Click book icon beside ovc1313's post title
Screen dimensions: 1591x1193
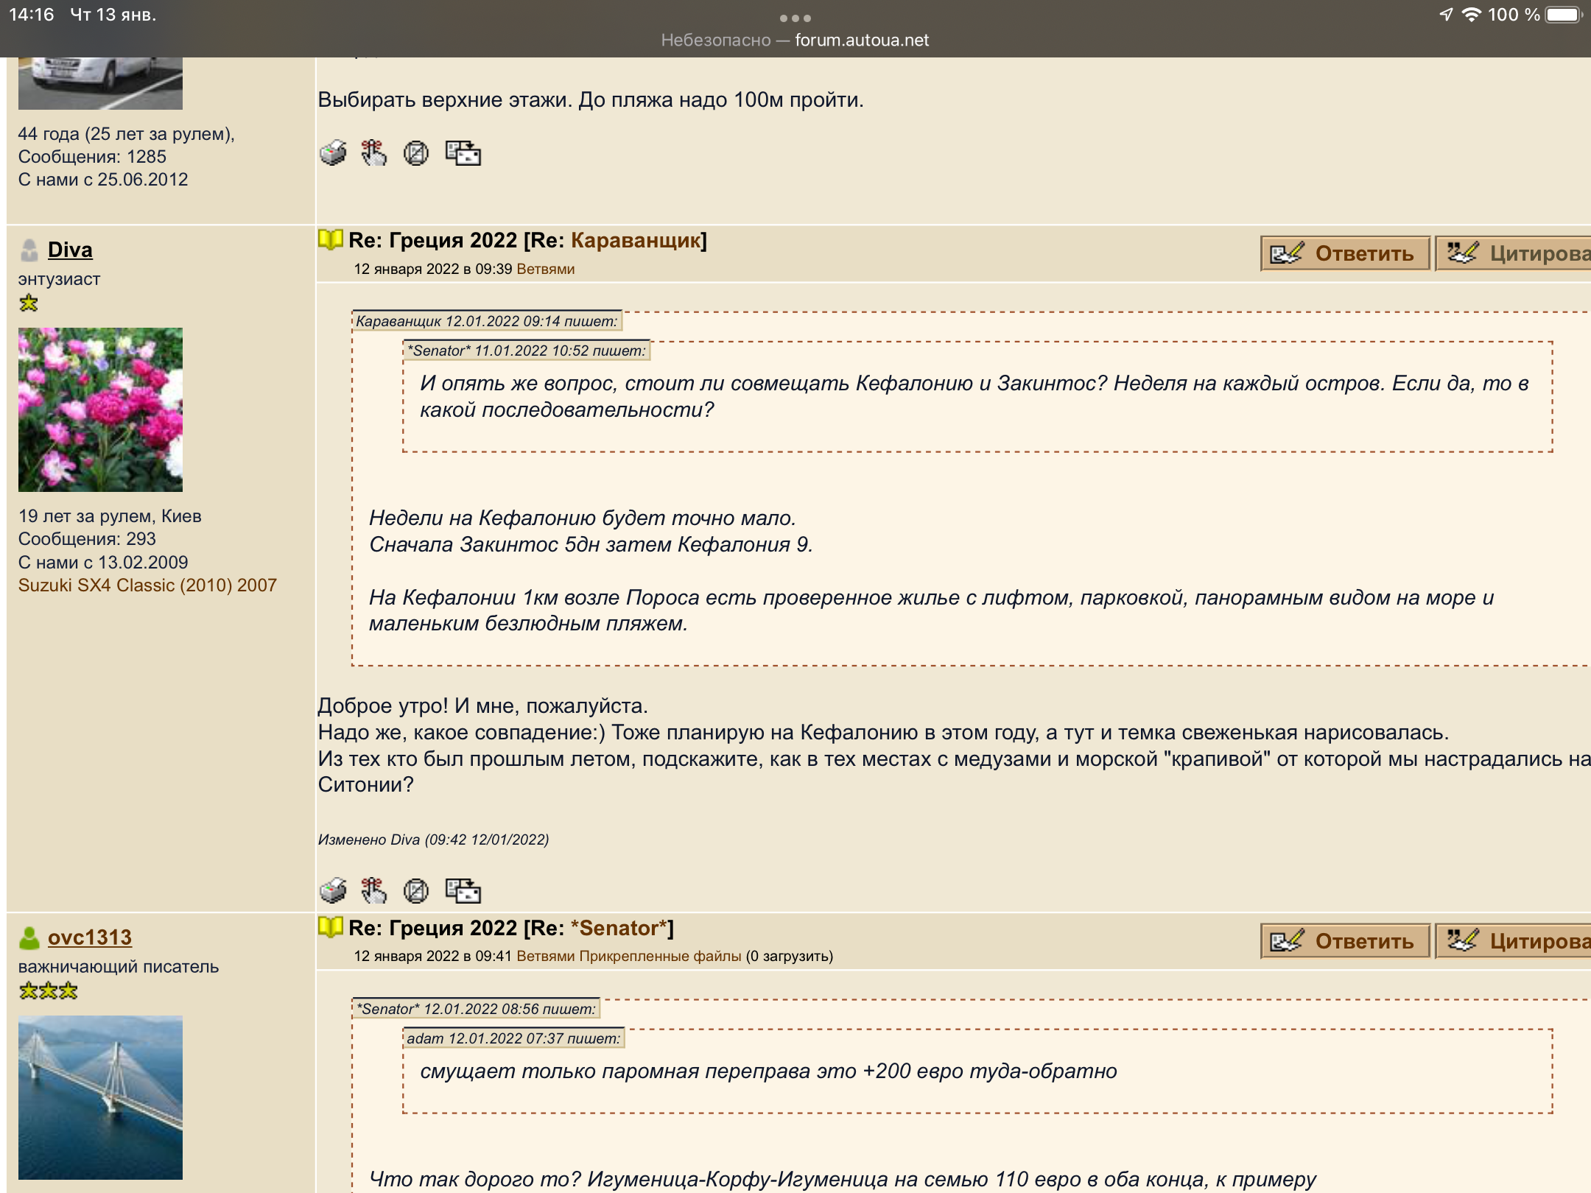(x=331, y=927)
